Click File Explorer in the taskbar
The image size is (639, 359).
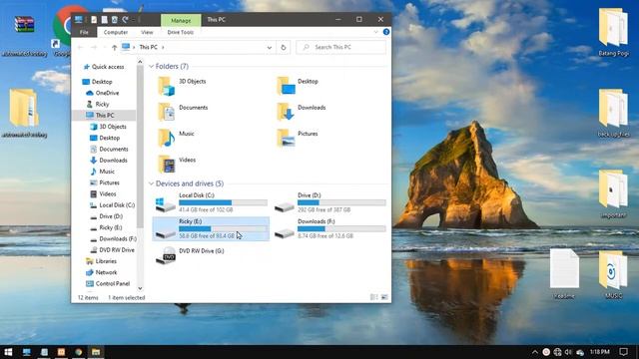point(96,352)
